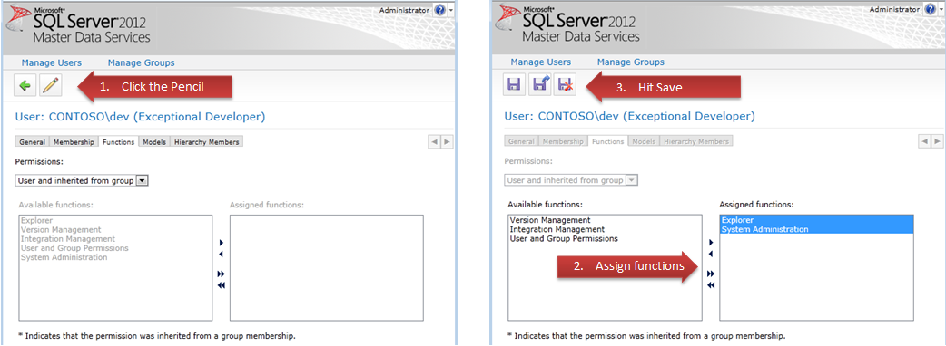The height and width of the screenshot is (346, 946).
Task: Click Administrator user name in left screenshot
Action: 404,10
